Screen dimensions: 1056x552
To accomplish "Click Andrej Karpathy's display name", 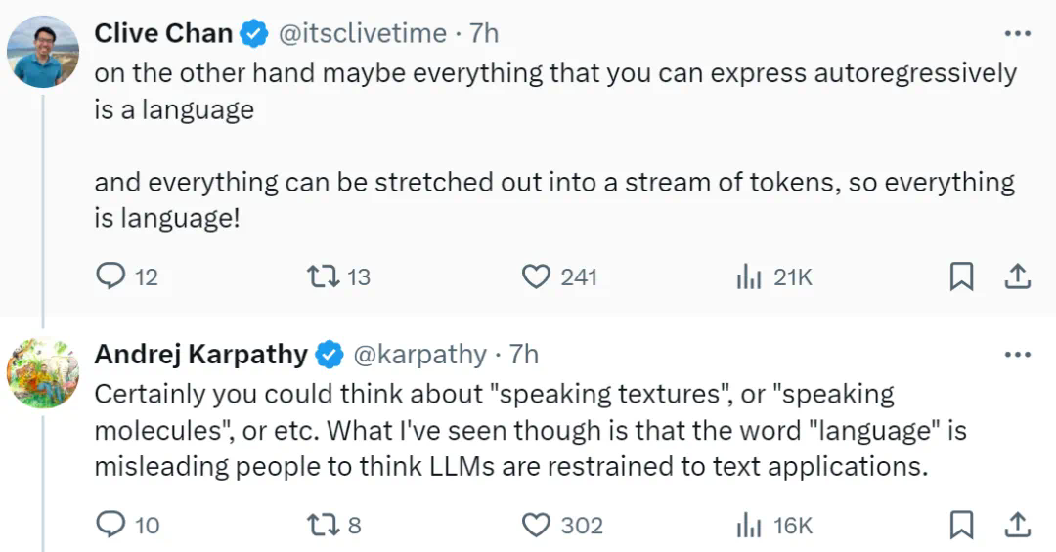I will coord(200,354).
